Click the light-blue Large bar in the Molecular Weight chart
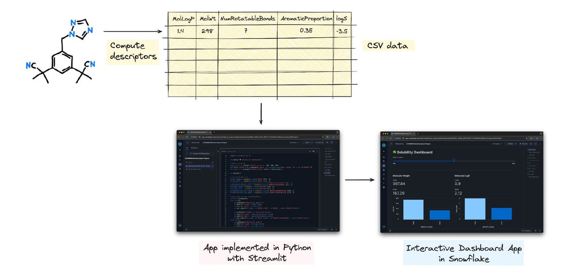 413,209
